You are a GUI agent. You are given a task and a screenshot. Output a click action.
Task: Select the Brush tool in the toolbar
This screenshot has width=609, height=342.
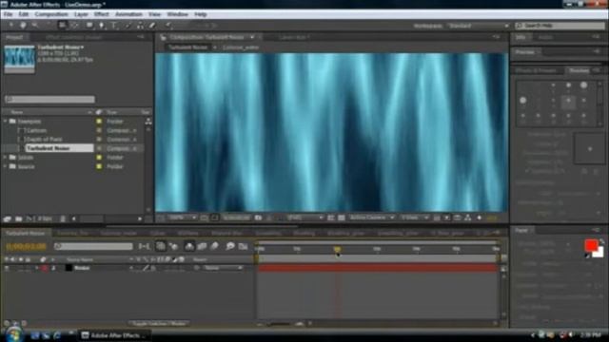(128, 26)
